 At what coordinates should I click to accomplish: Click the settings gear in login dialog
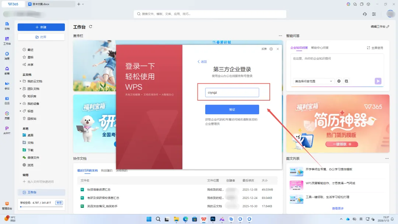coord(271,49)
